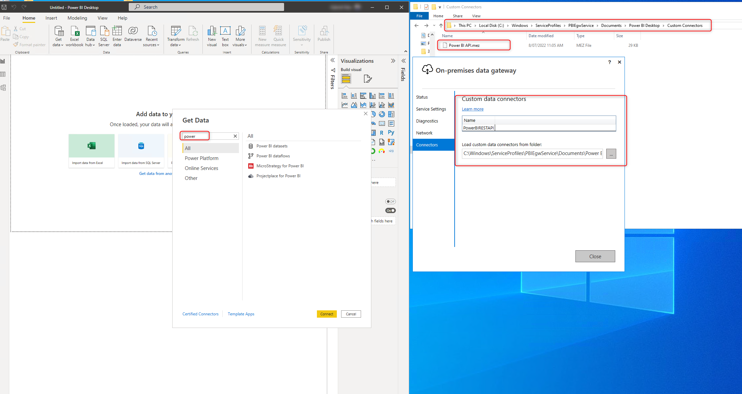
Task: Insert a New visual from ribbon
Action: [212, 36]
